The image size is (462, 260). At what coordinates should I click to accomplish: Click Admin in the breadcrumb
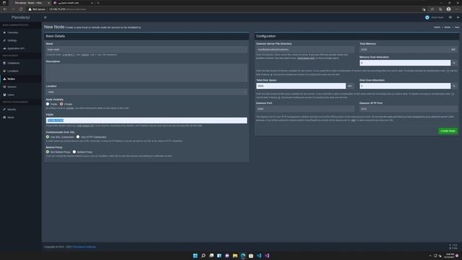pos(437,27)
